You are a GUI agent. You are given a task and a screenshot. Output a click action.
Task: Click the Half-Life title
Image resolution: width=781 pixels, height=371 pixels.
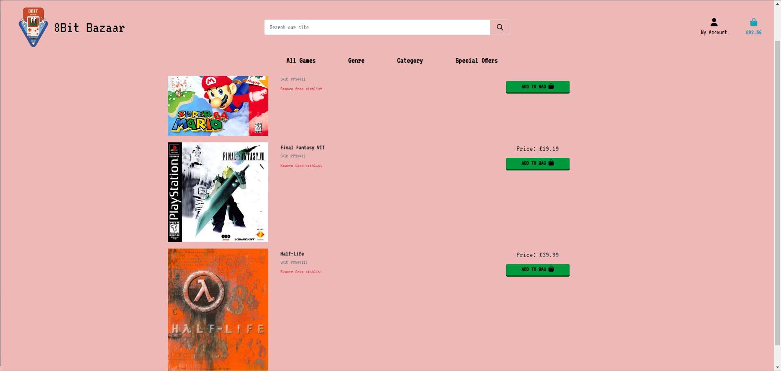[x=292, y=254]
